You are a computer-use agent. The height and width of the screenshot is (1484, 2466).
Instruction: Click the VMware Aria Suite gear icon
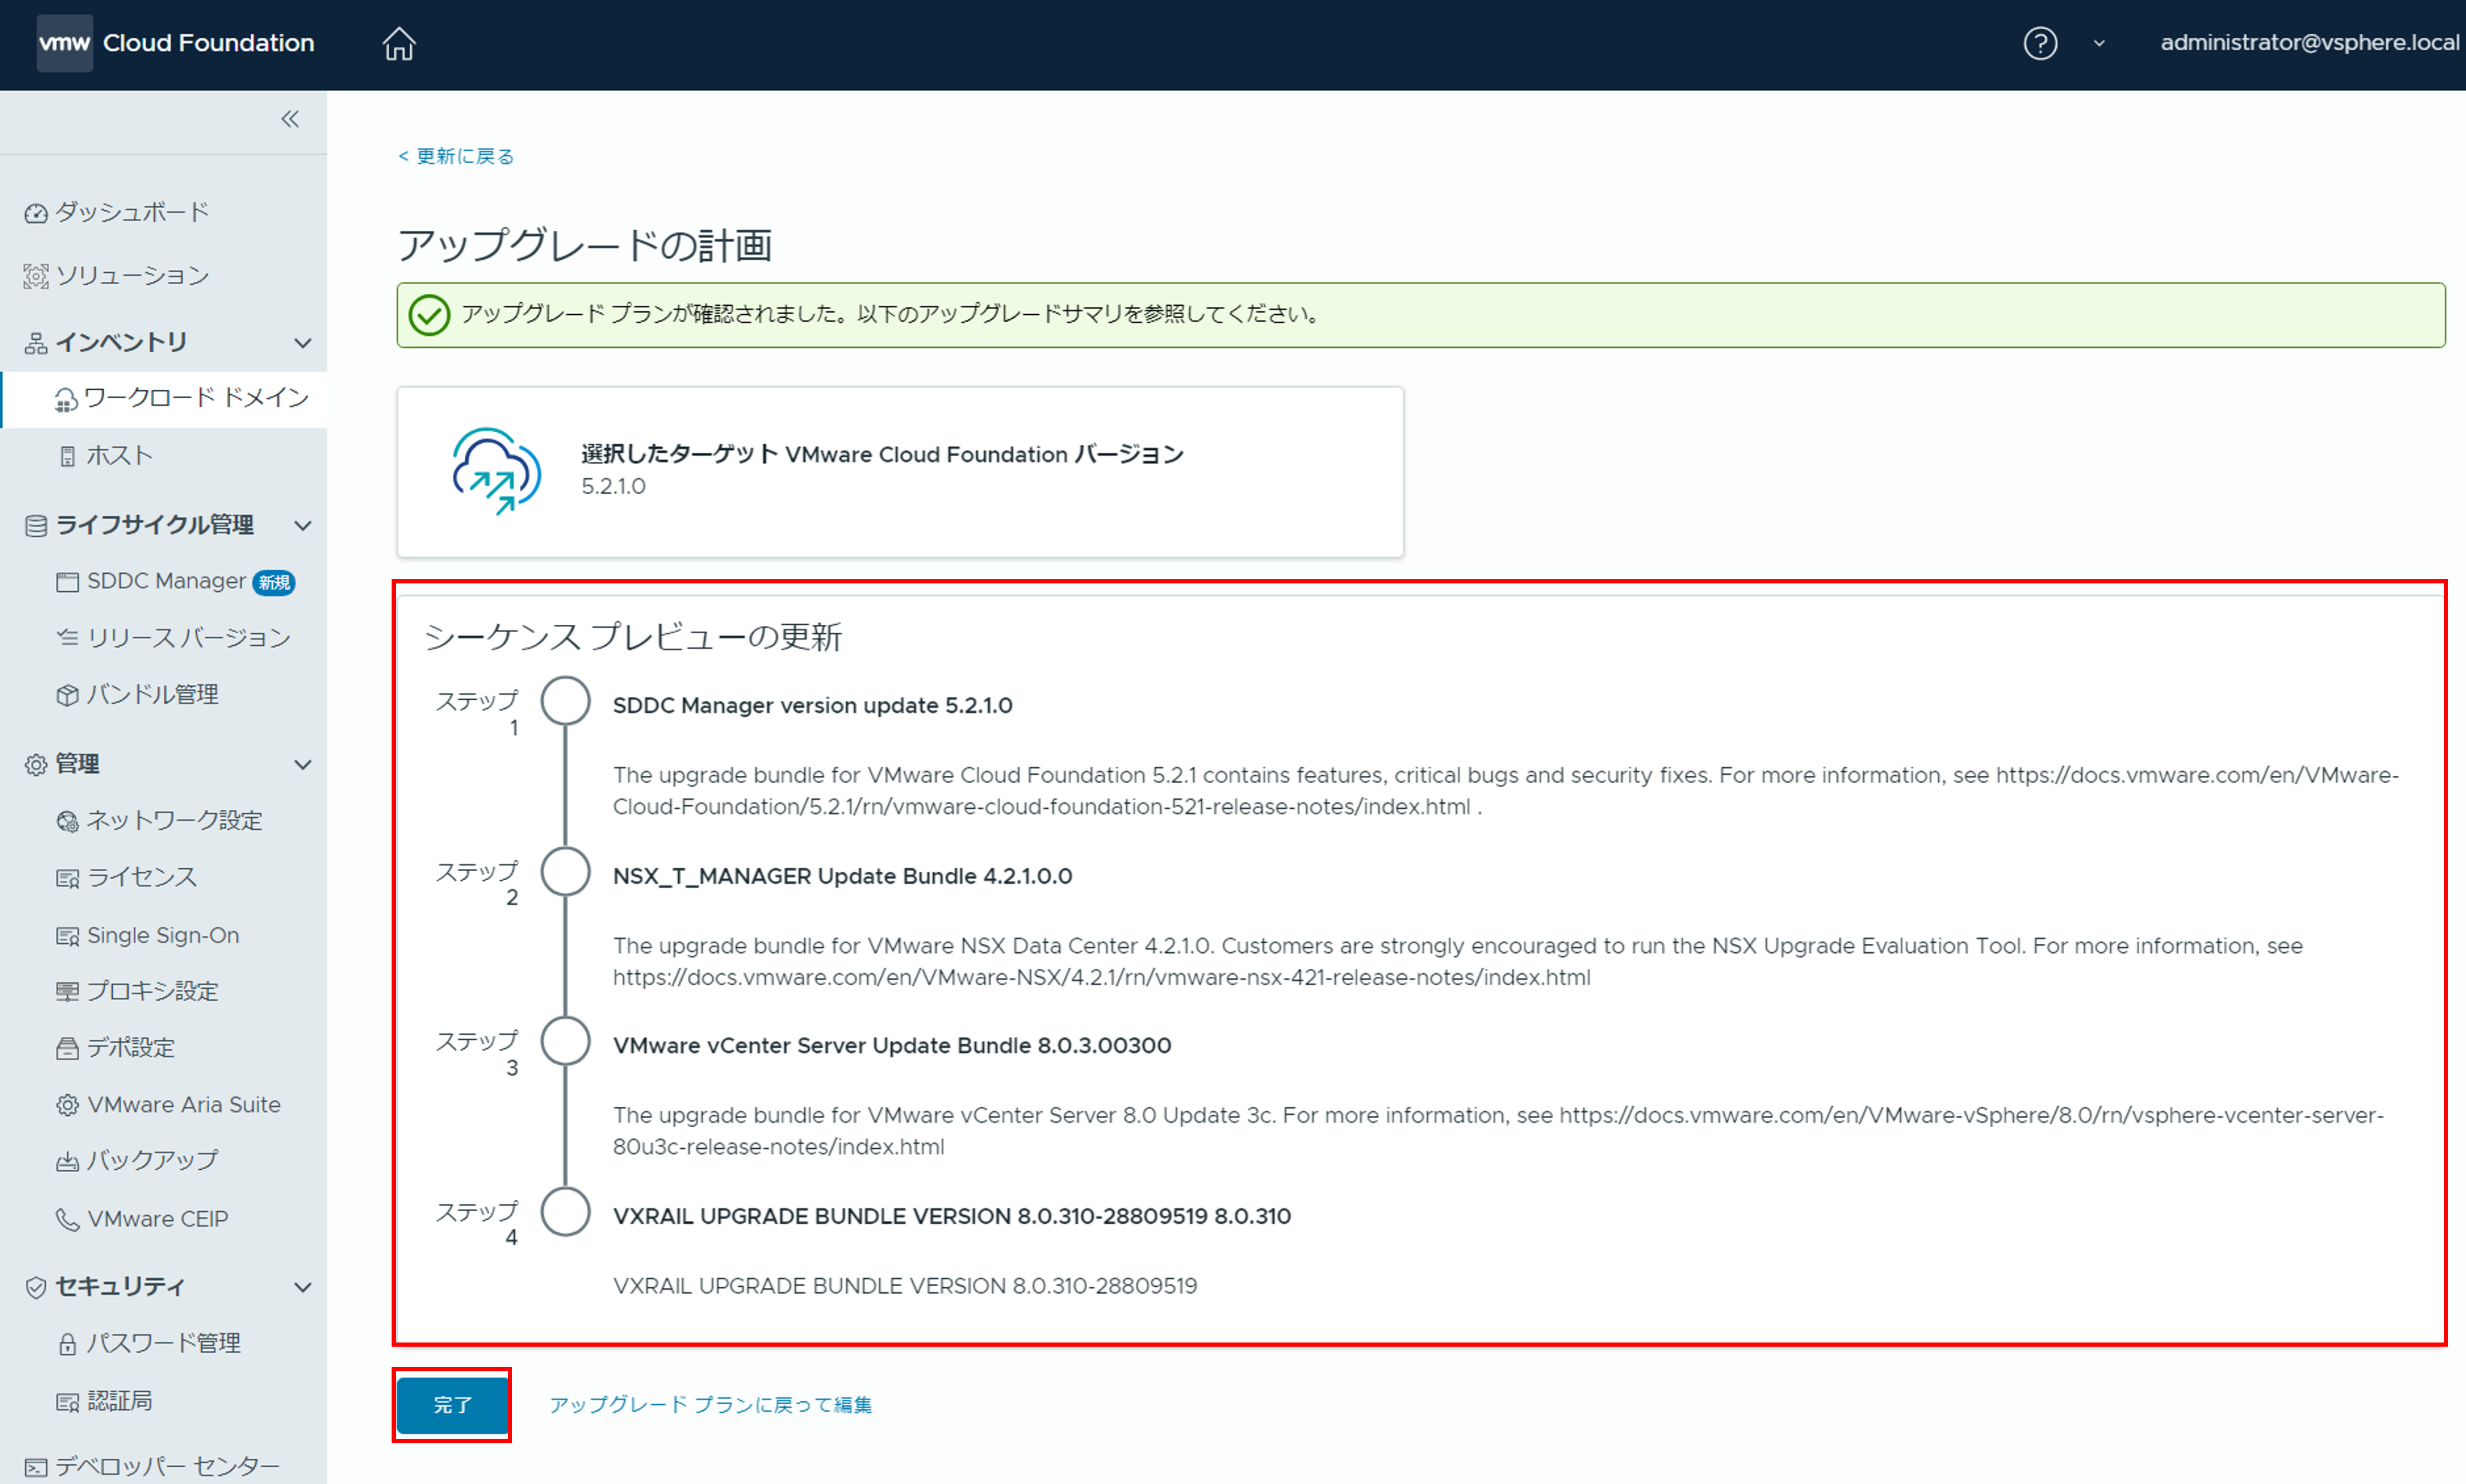click(x=67, y=1105)
